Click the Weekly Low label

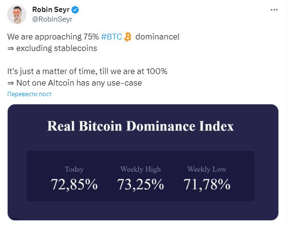pyautogui.click(x=207, y=169)
